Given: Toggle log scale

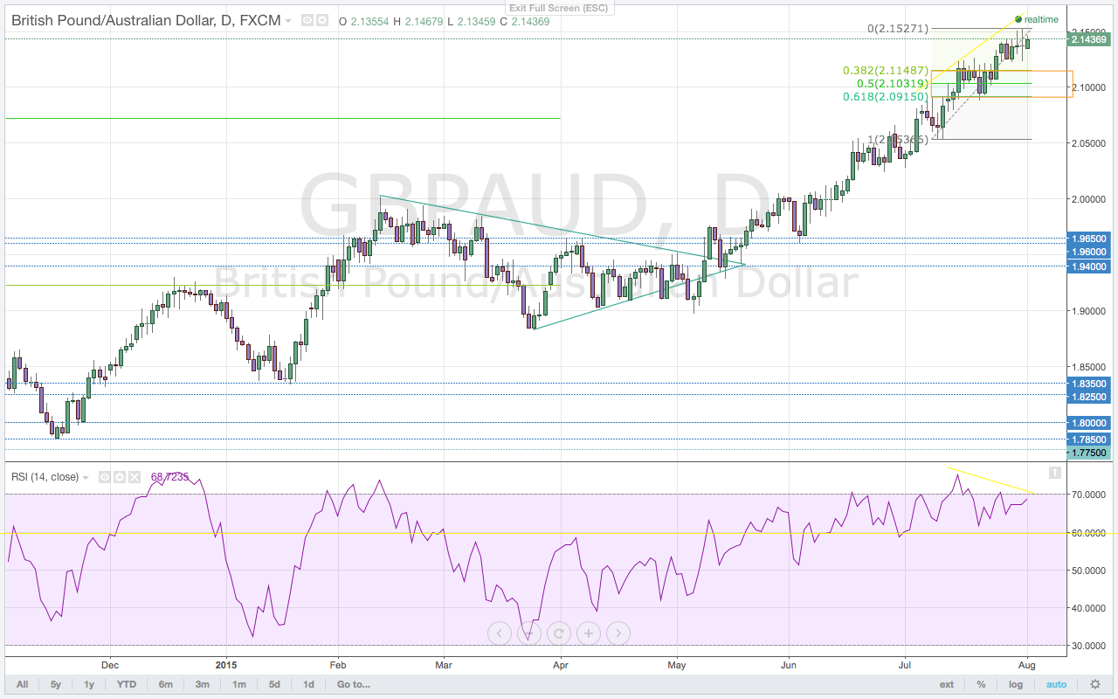Looking at the screenshot, I should click(x=1015, y=684).
